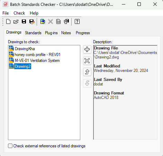The width and height of the screenshot is (163, 156).
Task: Add a drawing with plus button
Action: [87, 49]
